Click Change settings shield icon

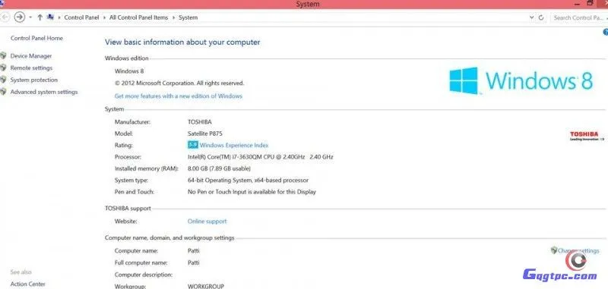pyautogui.click(x=554, y=250)
